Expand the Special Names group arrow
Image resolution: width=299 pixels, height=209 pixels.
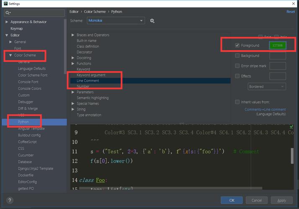[x=72, y=104]
